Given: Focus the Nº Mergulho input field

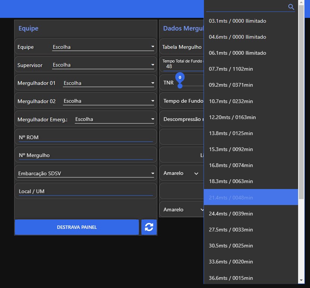Looking at the screenshot, I should (86, 155).
